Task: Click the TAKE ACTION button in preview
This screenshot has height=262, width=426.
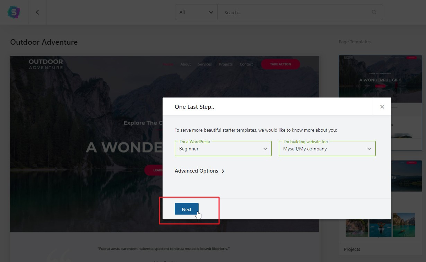Action: 280,64
